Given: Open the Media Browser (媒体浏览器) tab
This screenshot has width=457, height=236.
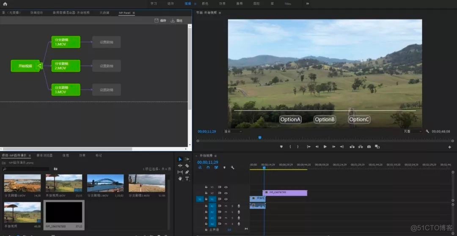Looking at the screenshot, I should 44,155.
